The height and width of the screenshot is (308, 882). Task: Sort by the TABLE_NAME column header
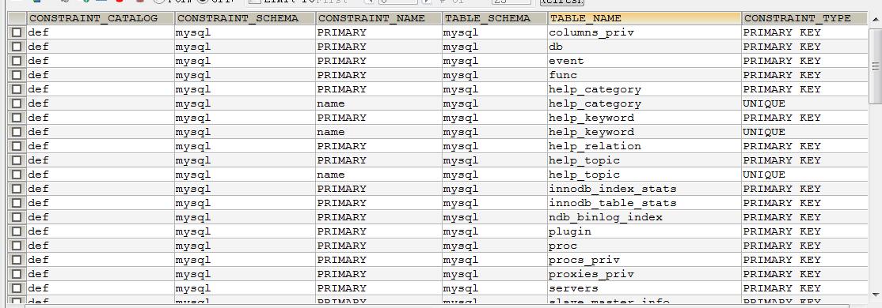(x=644, y=18)
